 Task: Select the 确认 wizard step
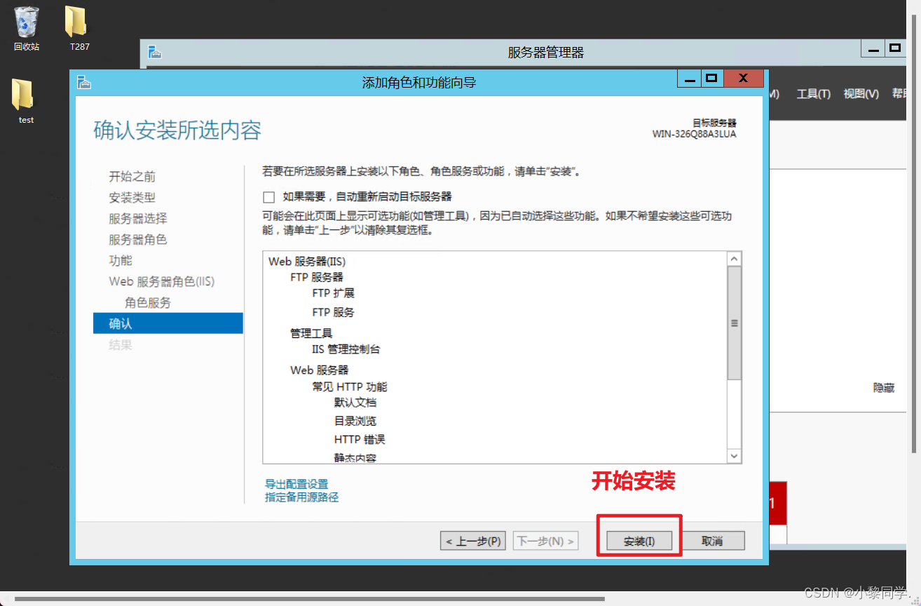point(168,323)
